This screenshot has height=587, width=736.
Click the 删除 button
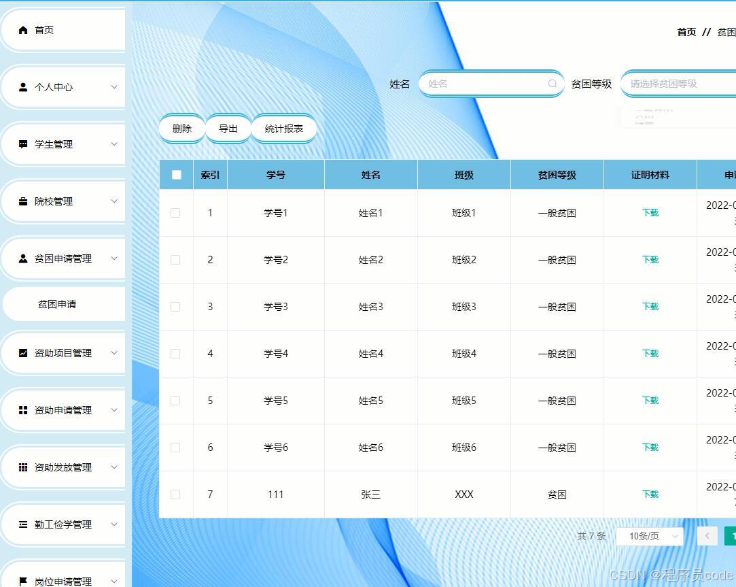pyautogui.click(x=182, y=129)
